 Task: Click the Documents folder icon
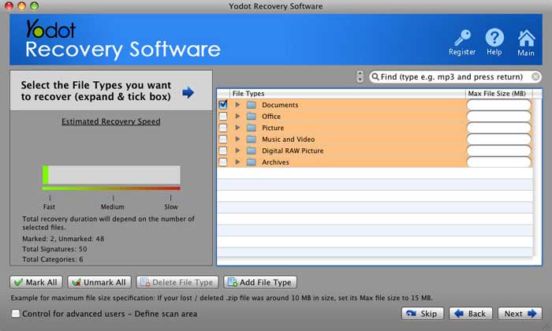pos(251,105)
